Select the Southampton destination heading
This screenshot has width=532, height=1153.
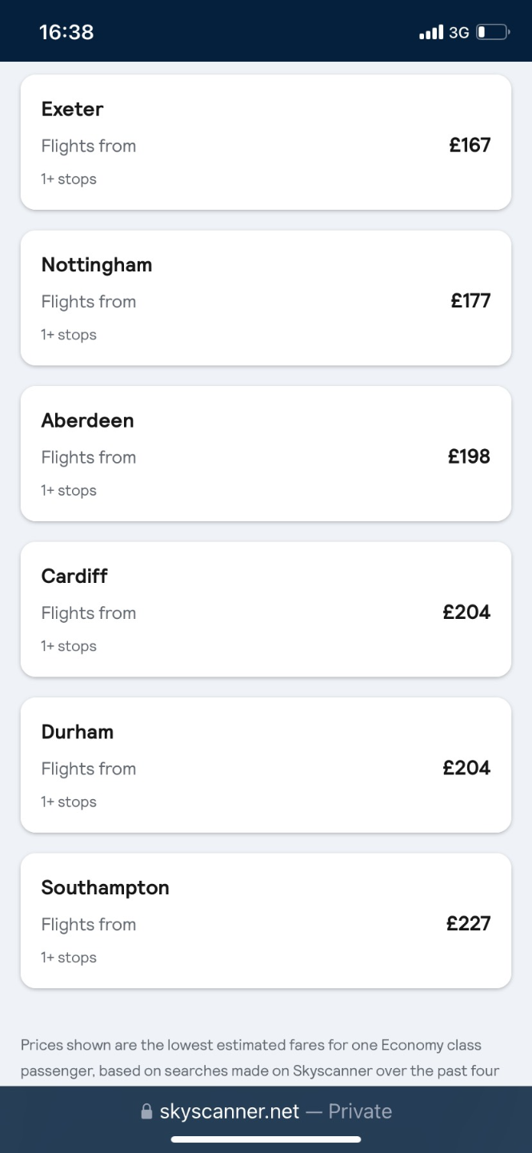coord(106,887)
